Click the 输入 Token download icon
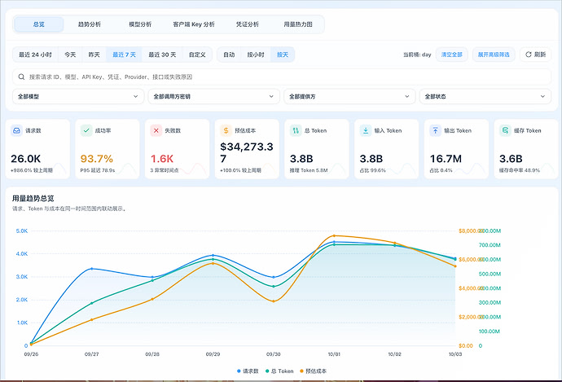Image resolution: width=562 pixels, height=382 pixels. 366,131
